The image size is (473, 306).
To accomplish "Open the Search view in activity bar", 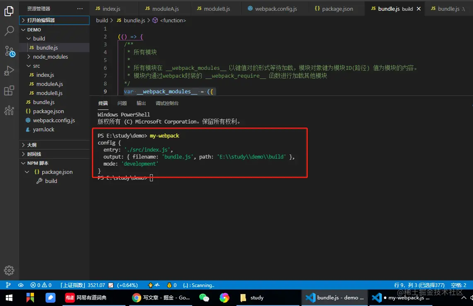I will click(x=9, y=31).
